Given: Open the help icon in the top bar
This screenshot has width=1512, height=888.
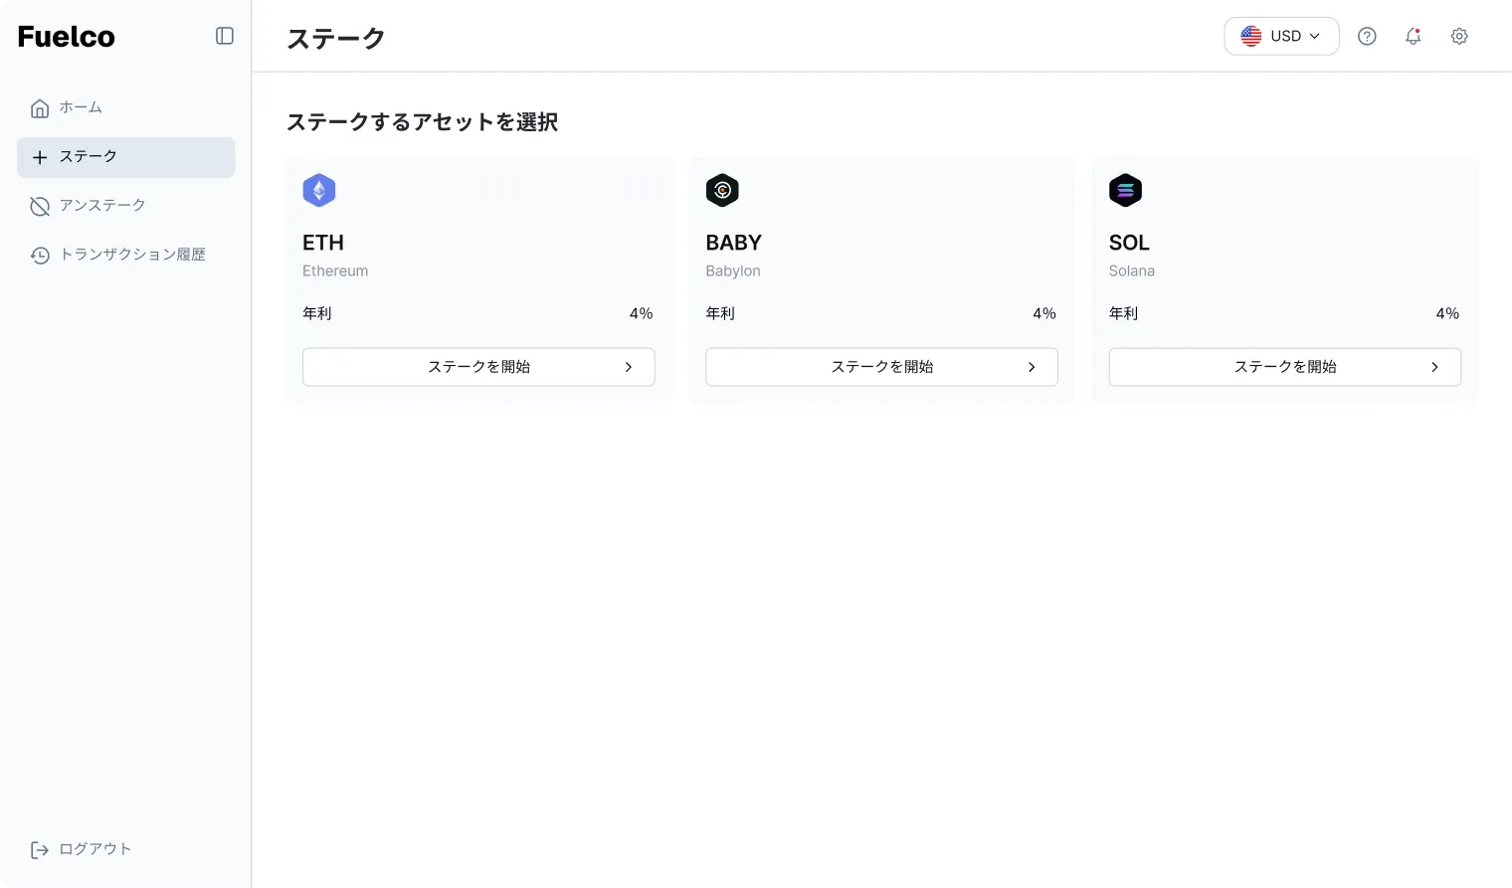Looking at the screenshot, I should click(x=1367, y=36).
